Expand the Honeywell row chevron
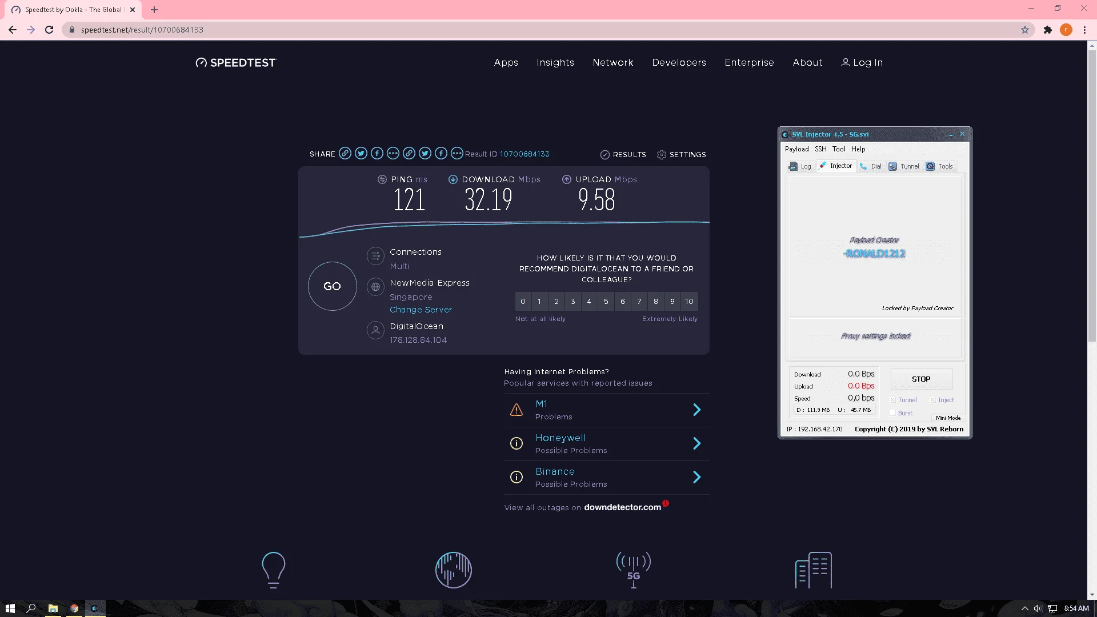1097x617 pixels. point(697,443)
